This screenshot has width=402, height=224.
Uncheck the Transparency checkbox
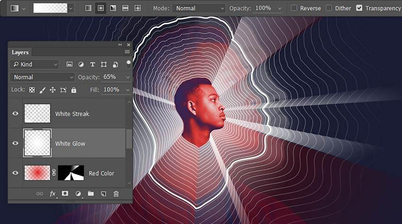359,8
